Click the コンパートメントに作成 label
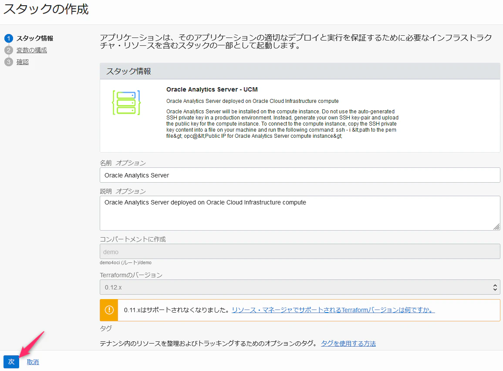Image resolution: width=503 pixels, height=371 pixels. click(x=133, y=239)
